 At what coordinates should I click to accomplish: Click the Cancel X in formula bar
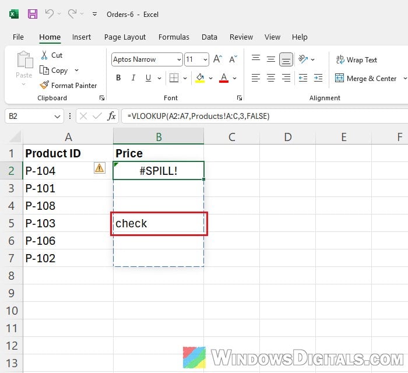point(83,116)
